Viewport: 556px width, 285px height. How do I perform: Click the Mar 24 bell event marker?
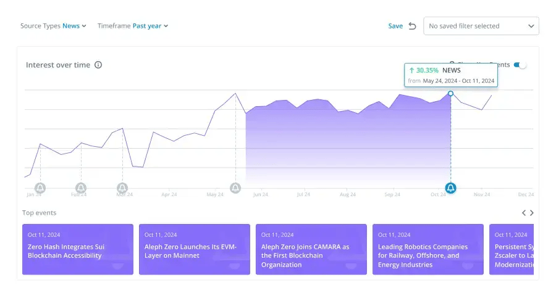tap(122, 188)
